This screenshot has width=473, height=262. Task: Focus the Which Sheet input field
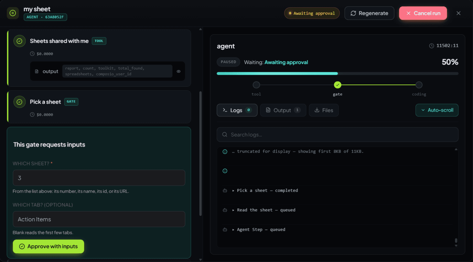[x=99, y=178]
